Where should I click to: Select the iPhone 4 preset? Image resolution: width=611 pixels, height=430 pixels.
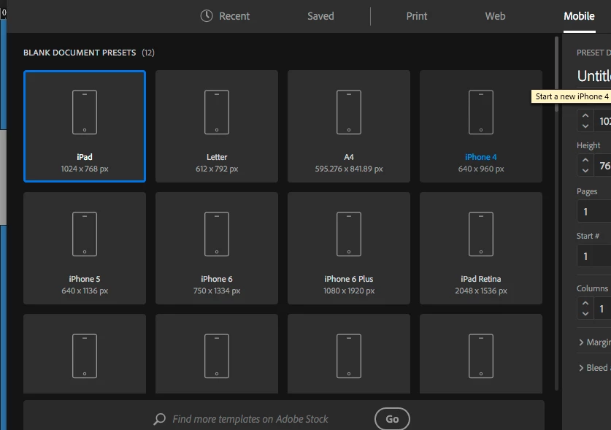[481, 126]
